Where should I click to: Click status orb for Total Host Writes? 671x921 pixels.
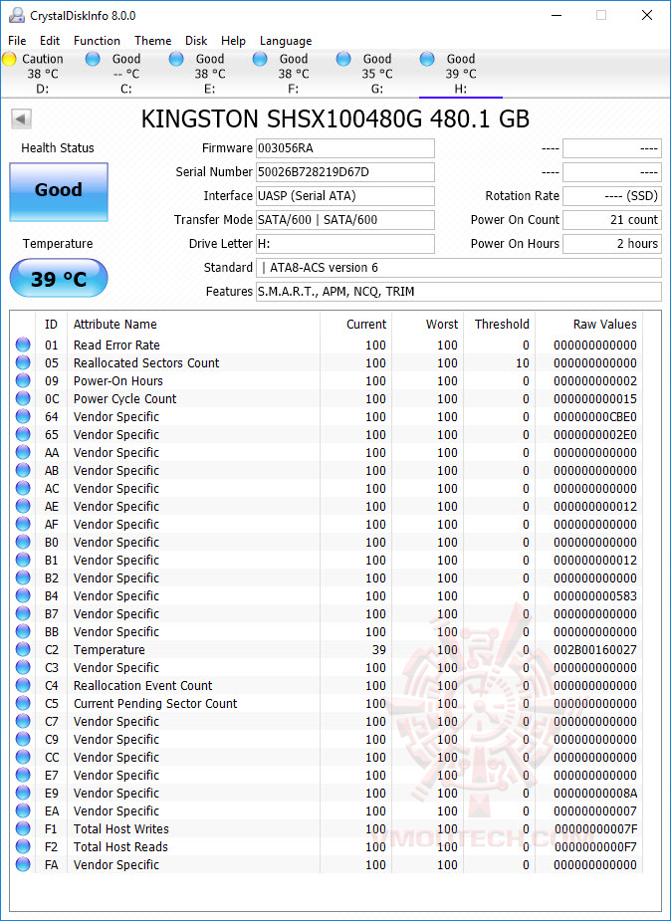(x=23, y=828)
